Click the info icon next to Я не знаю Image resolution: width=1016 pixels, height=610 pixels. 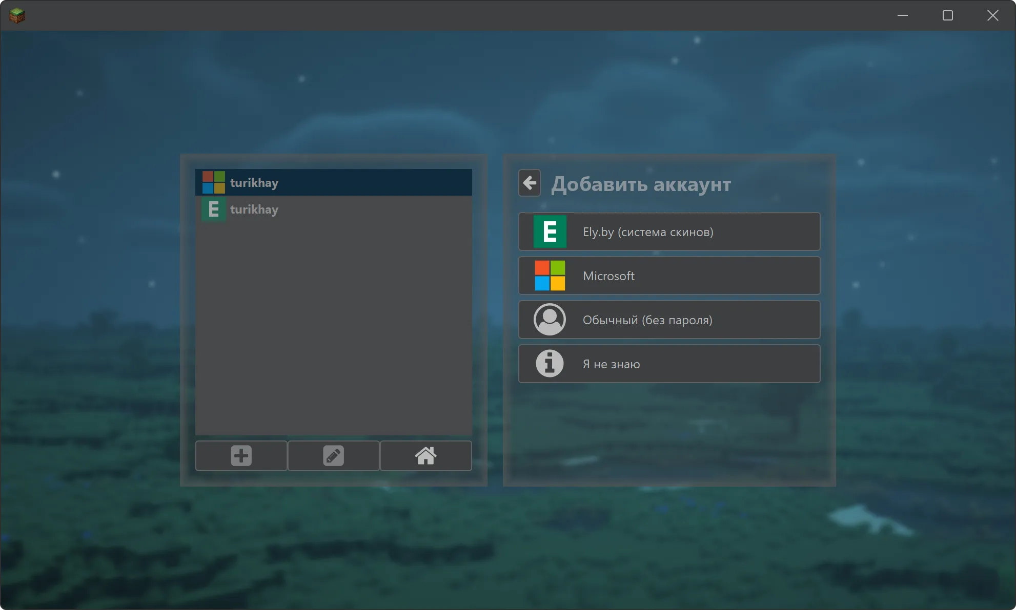tap(550, 364)
